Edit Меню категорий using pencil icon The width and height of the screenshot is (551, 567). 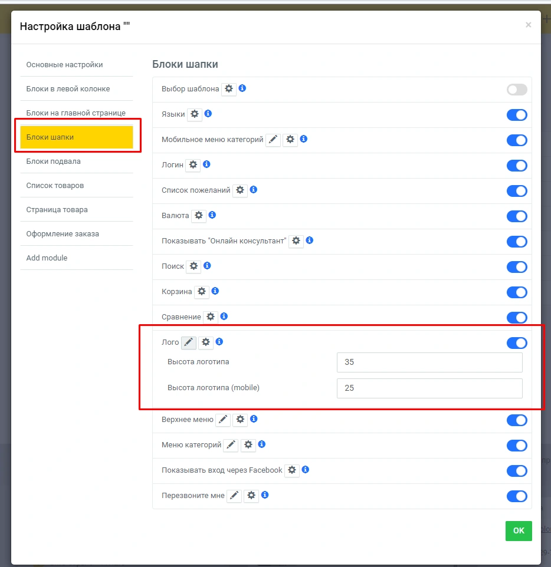pos(231,445)
